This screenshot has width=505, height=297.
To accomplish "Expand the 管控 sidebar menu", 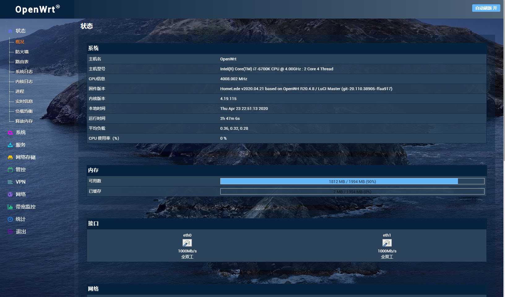I will pos(21,169).
